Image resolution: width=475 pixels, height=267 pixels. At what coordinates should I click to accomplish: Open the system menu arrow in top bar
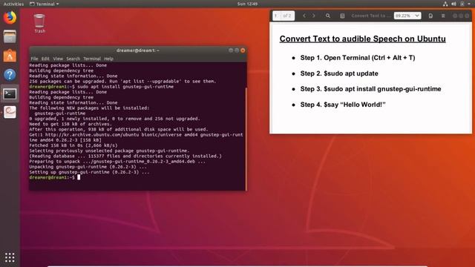(470, 4)
